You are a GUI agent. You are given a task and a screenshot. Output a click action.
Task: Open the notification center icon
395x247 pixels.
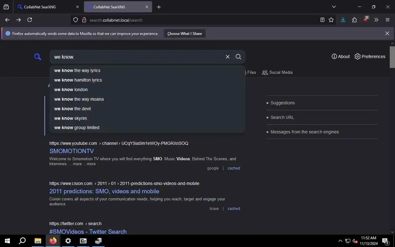pyautogui.click(x=385, y=241)
